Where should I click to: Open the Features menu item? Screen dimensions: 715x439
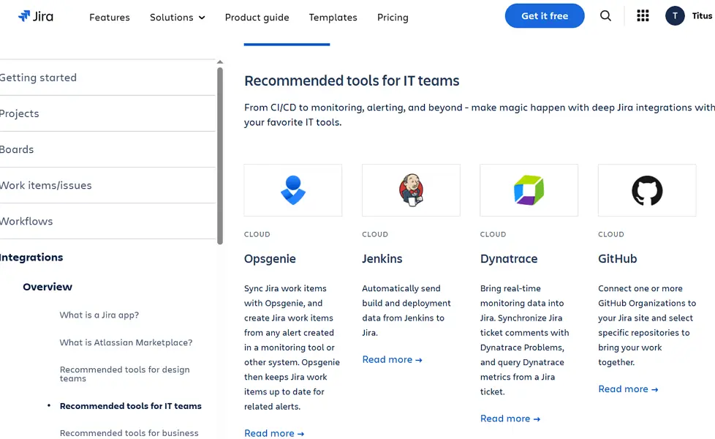(x=110, y=18)
